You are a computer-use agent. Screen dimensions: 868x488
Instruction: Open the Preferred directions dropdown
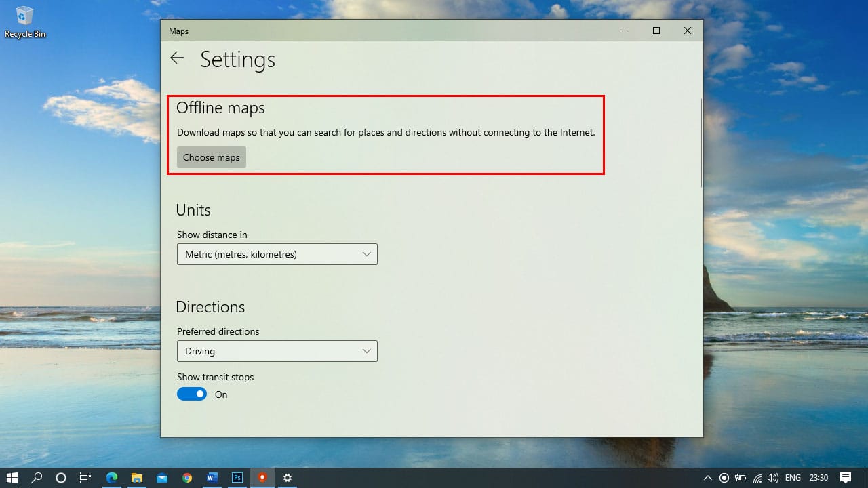277,351
